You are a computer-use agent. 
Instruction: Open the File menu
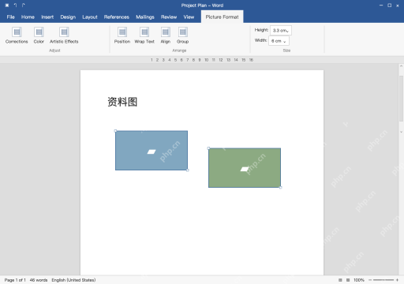10,17
